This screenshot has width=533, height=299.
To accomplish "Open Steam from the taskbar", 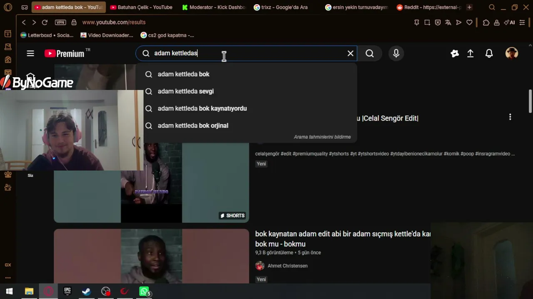I will [x=87, y=292].
